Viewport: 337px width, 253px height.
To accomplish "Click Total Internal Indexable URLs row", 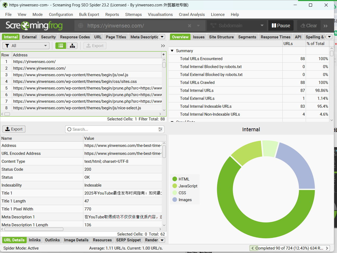I will click(249, 106).
